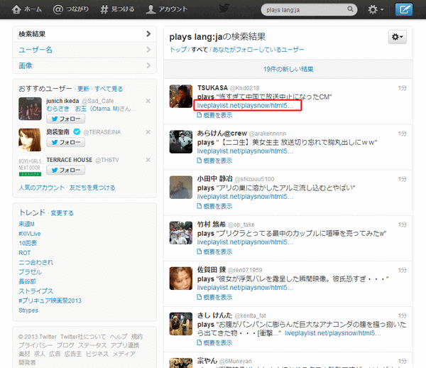Open 人気のアカウント link
This screenshot has width=426, height=368.
[42, 188]
